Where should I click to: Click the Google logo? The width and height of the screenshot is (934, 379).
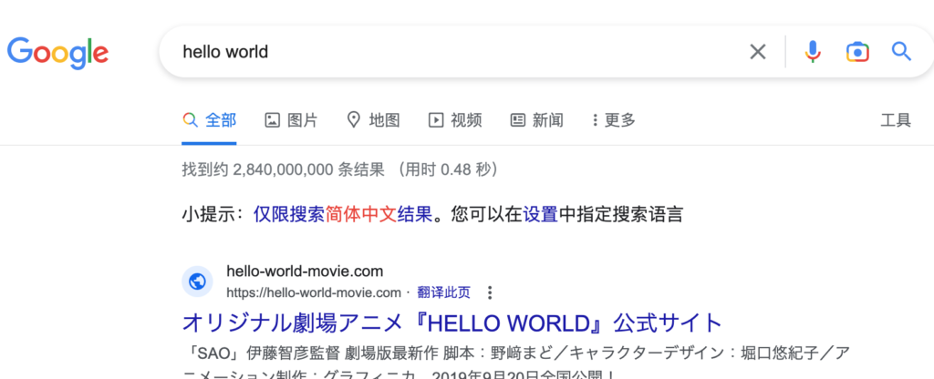(x=57, y=52)
